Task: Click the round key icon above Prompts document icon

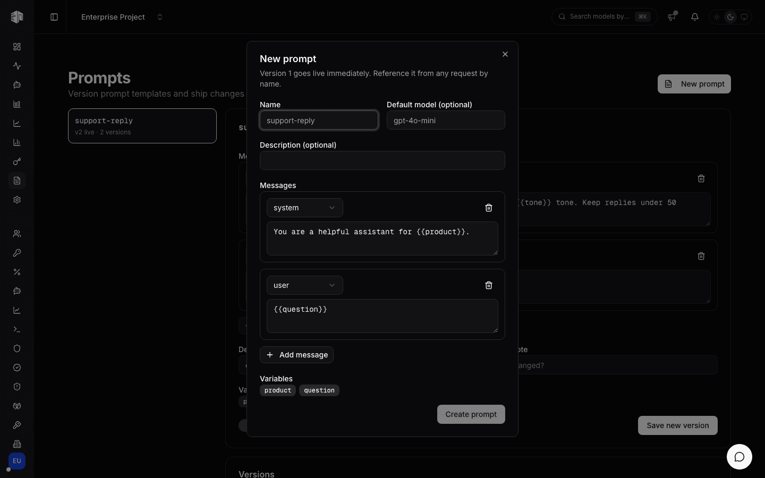Action: click(17, 161)
